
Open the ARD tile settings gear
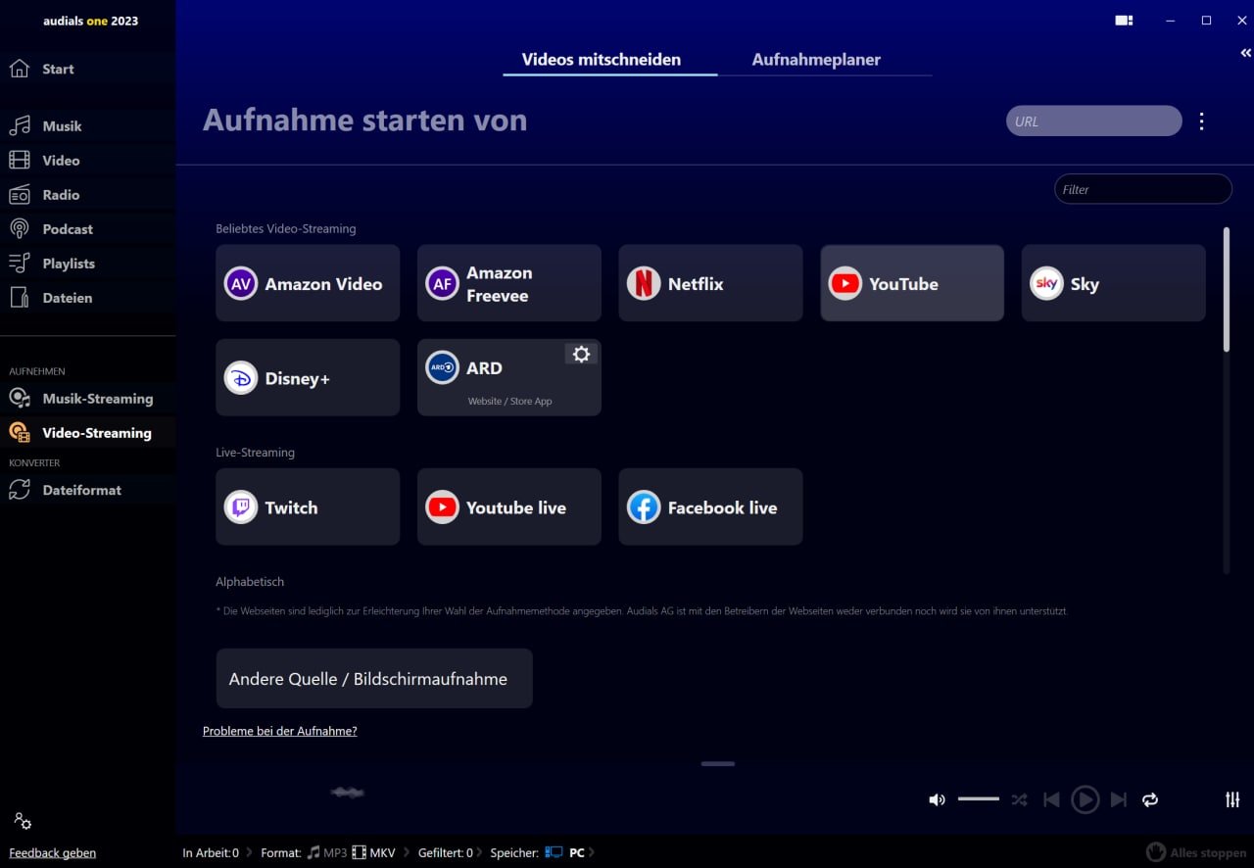pos(581,355)
